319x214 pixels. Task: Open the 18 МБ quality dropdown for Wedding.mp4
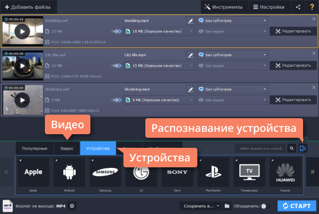pos(159,31)
